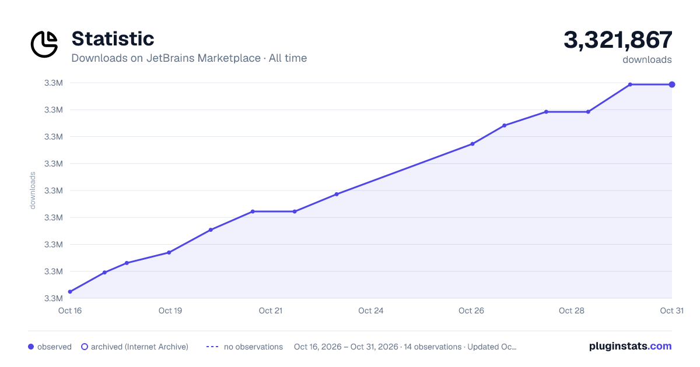Click the data point above Oct 19 label
Image resolution: width=700 pixels, height=367 pixels.
pyautogui.click(x=169, y=252)
